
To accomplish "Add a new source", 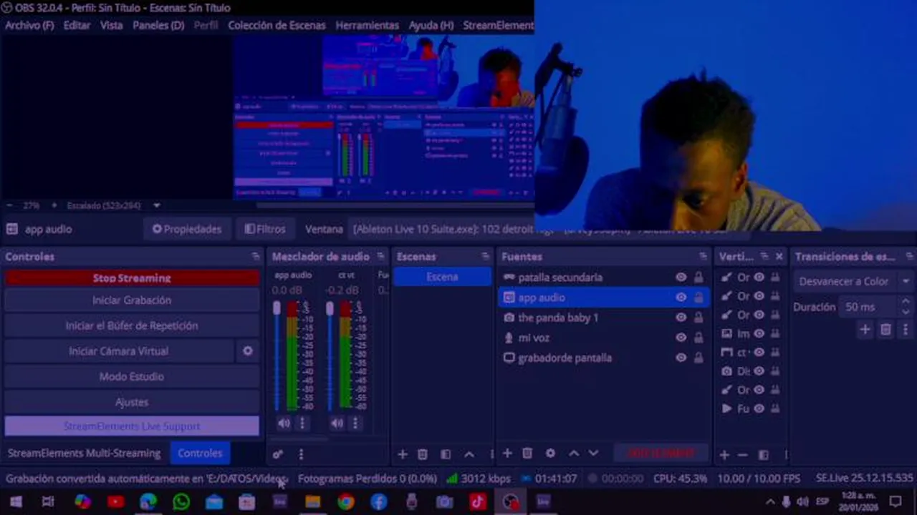I will coord(507,453).
